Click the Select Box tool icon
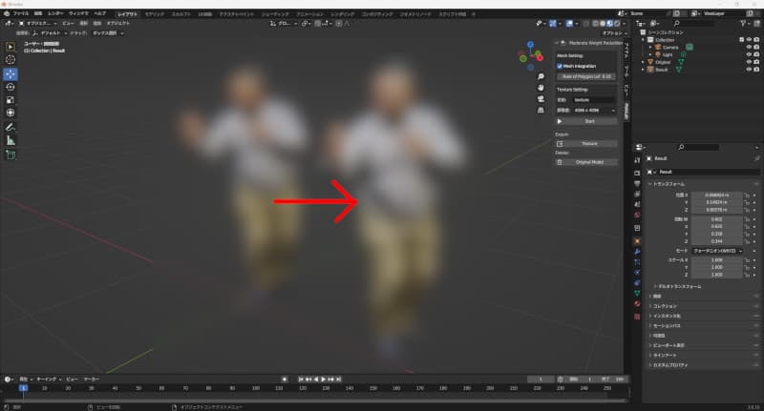 [x=11, y=46]
